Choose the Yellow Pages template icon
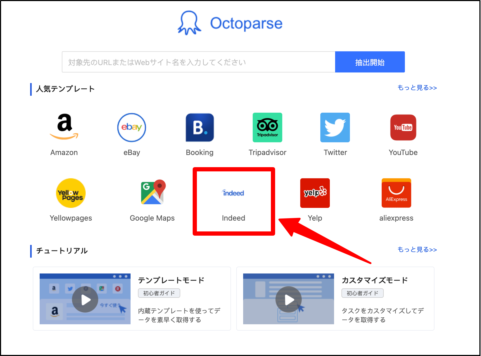 coord(71,193)
